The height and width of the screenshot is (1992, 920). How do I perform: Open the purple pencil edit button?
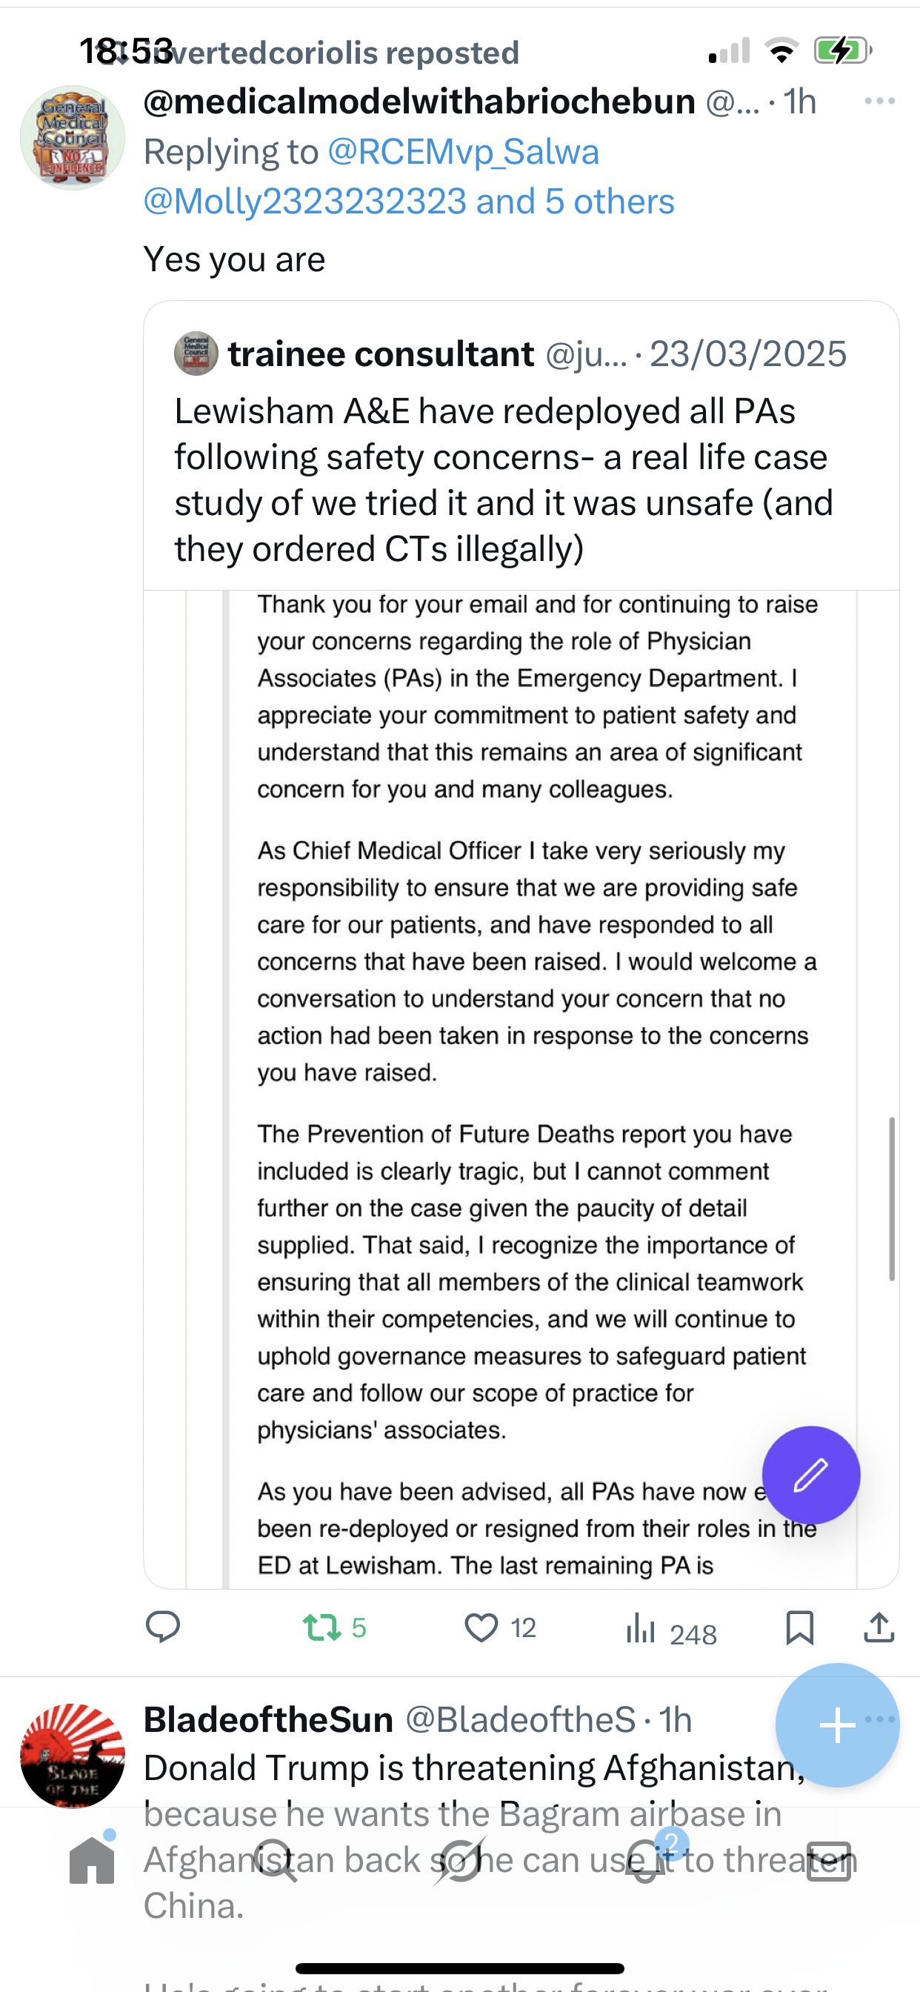pyautogui.click(x=810, y=1475)
